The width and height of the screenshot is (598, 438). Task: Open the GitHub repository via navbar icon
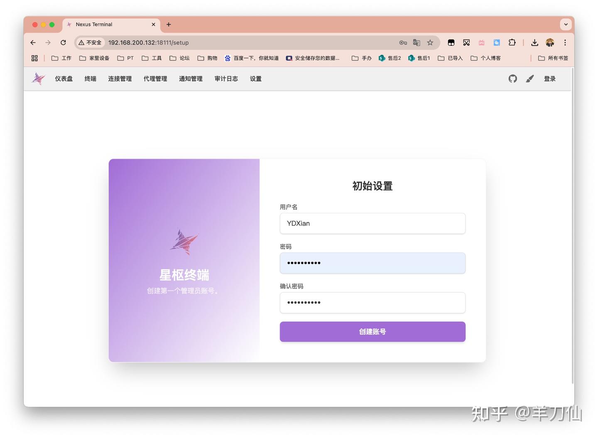512,78
